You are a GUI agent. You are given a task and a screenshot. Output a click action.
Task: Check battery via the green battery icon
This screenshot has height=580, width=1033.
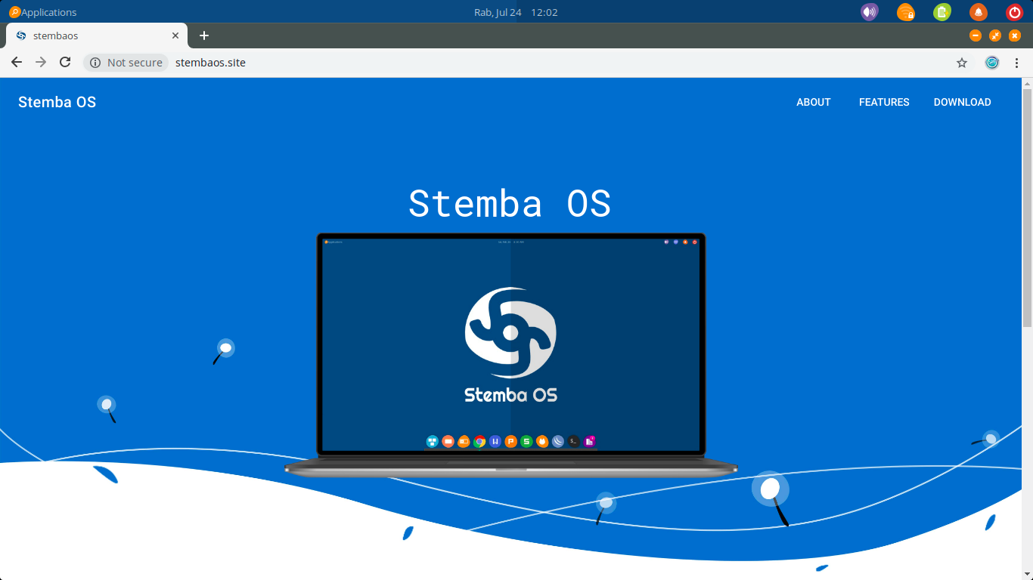point(941,12)
